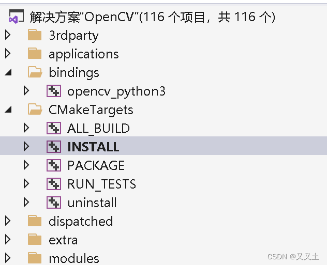327x265 pixels.
Task: Click the CMakeTargets open folder icon
Action: [x=35, y=110]
